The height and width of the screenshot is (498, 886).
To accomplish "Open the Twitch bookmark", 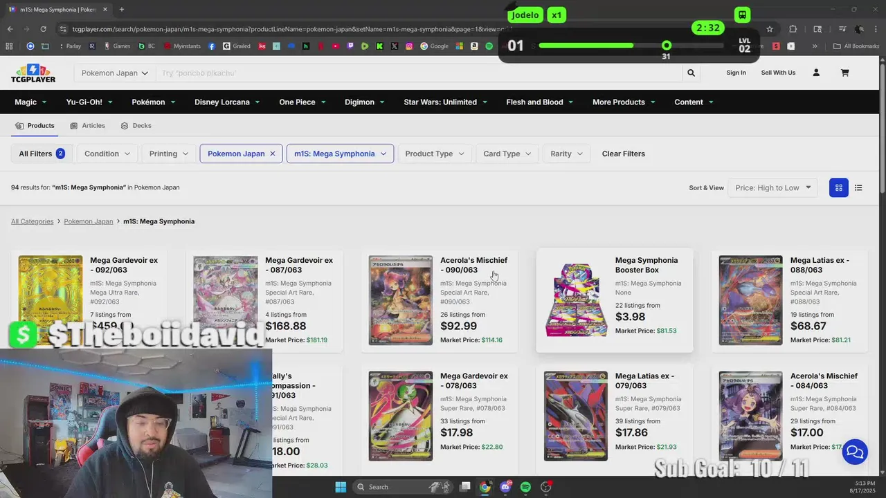I will [x=350, y=46].
